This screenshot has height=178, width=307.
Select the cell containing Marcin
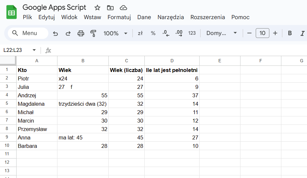click(x=37, y=121)
